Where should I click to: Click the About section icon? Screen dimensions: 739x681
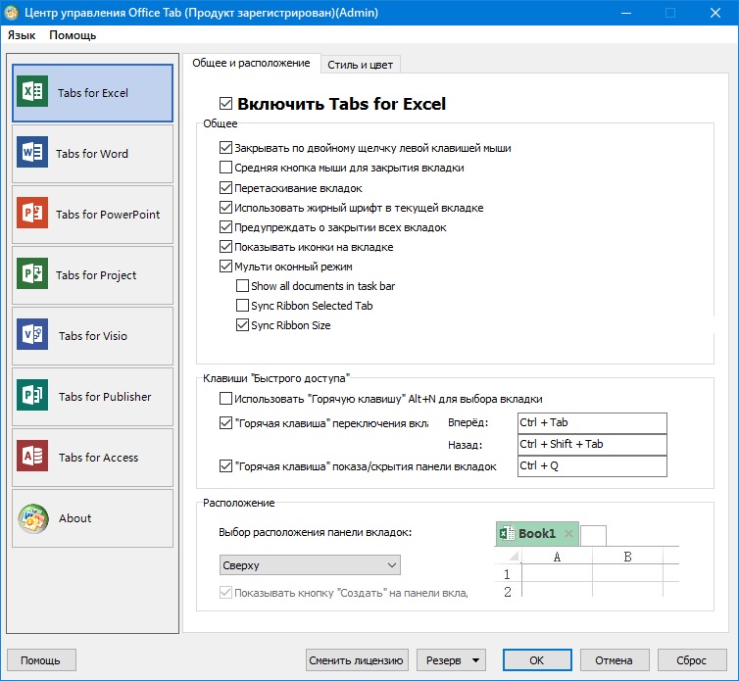(x=32, y=517)
